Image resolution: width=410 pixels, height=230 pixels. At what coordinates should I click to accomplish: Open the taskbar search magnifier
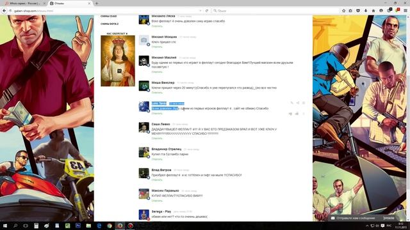tap(15, 226)
